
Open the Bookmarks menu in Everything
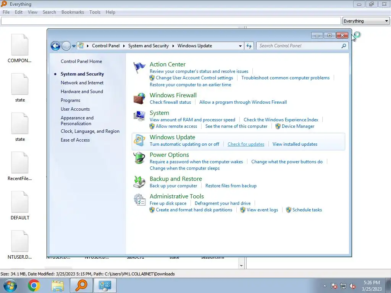coord(73,12)
